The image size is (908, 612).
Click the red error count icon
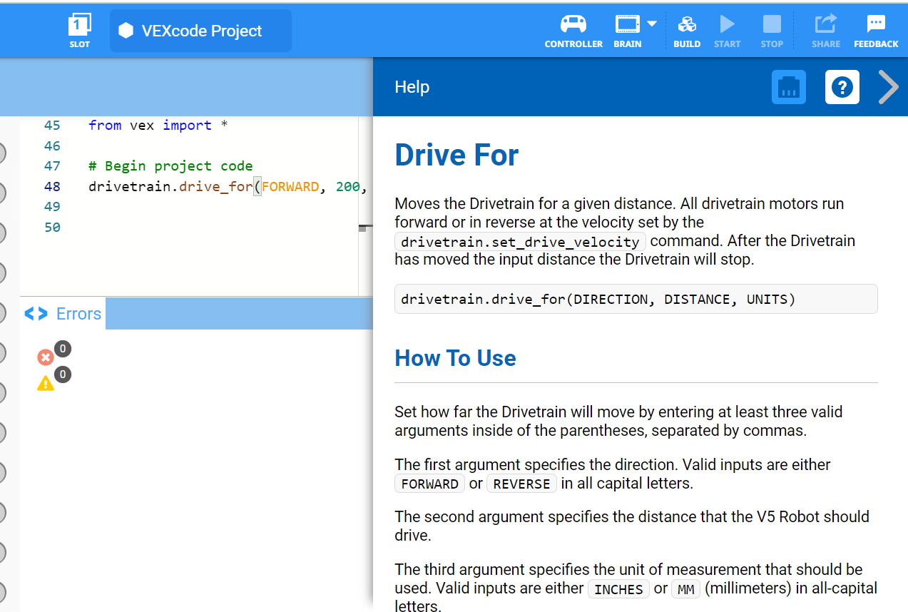[46, 357]
